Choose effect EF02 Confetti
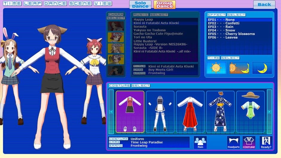 (239, 23)
